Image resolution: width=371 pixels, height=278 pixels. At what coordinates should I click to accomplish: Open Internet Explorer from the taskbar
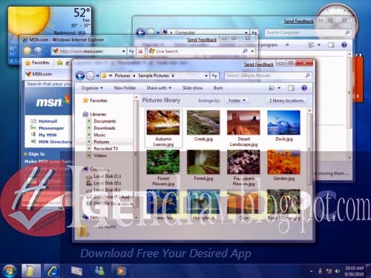(x=53, y=271)
